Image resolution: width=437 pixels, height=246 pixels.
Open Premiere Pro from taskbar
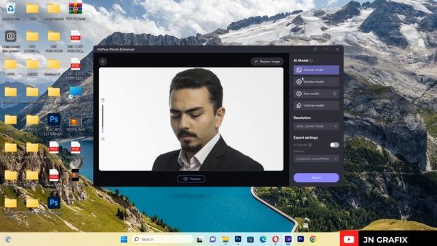pyautogui.click(x=300, y=239)
